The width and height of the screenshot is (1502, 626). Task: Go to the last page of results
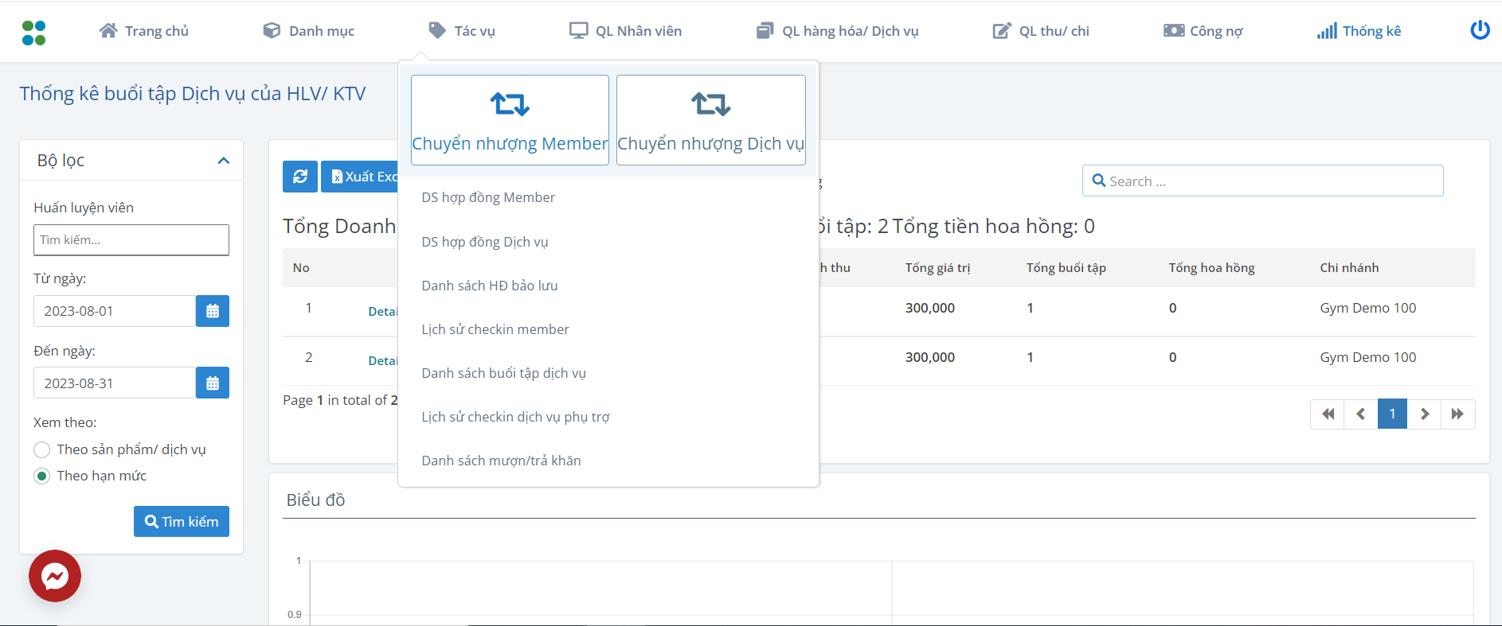[x=1457, y=414]
